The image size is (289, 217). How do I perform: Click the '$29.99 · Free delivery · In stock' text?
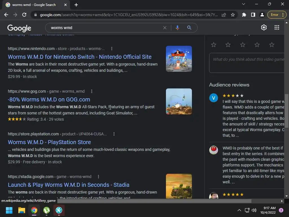coord(35,162)
